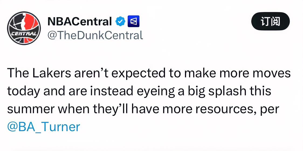Click the word "instead" in the tweet

tap(112, 91)
